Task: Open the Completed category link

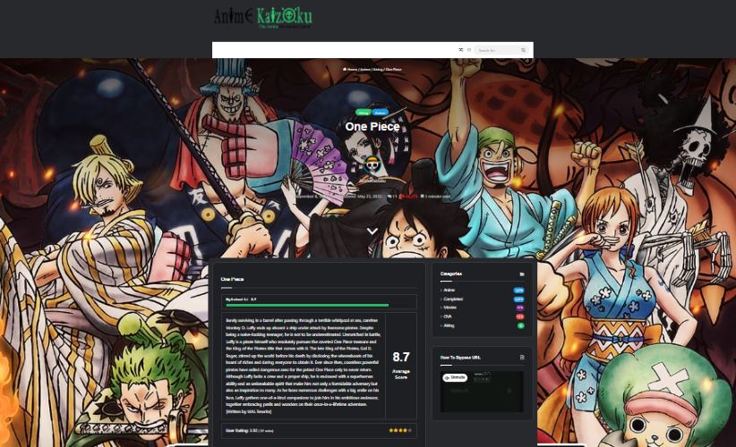Action: [x=453, y=299]
